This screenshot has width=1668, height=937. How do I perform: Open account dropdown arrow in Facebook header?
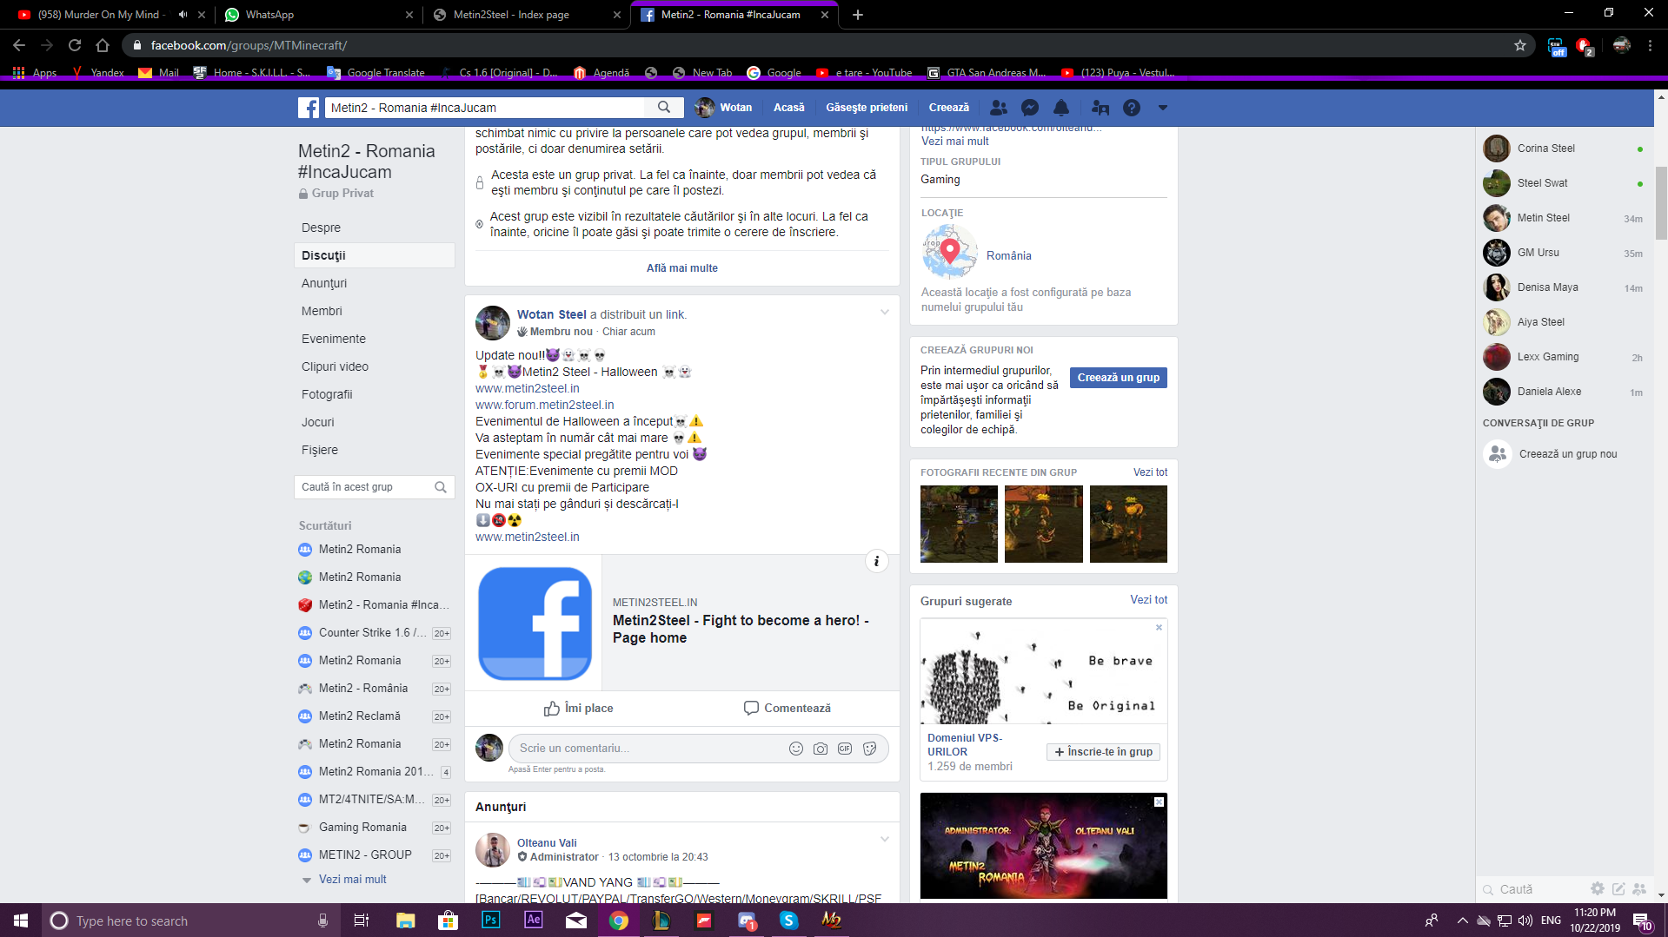pyautogui.click(x=1162, y=108)
